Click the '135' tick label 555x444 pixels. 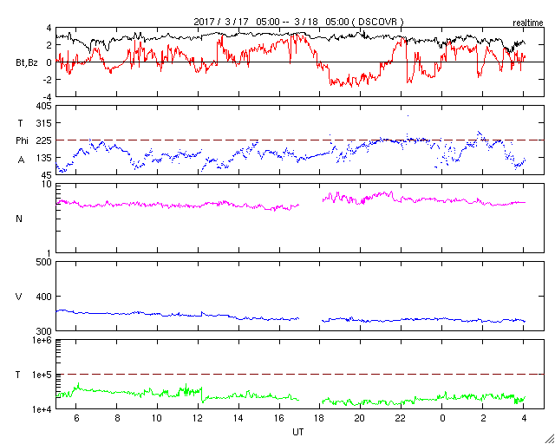click(44, 158)
